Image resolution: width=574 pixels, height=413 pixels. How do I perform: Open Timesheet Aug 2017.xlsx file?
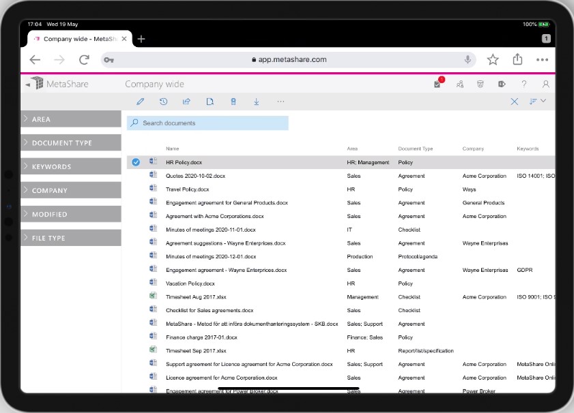[x=196, y=296]
